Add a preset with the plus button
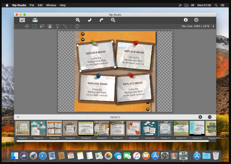Screen dimensions: 231x164 (200, 117)
